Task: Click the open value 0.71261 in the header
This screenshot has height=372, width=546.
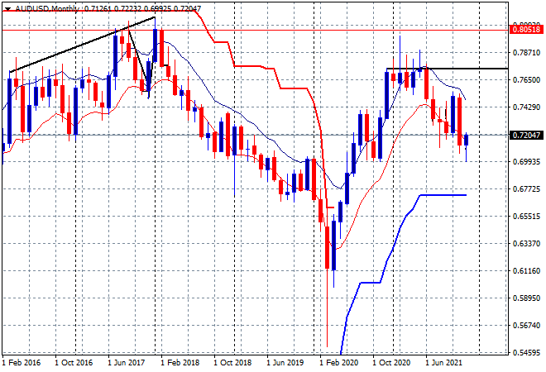Action: (x=97, y=8)
